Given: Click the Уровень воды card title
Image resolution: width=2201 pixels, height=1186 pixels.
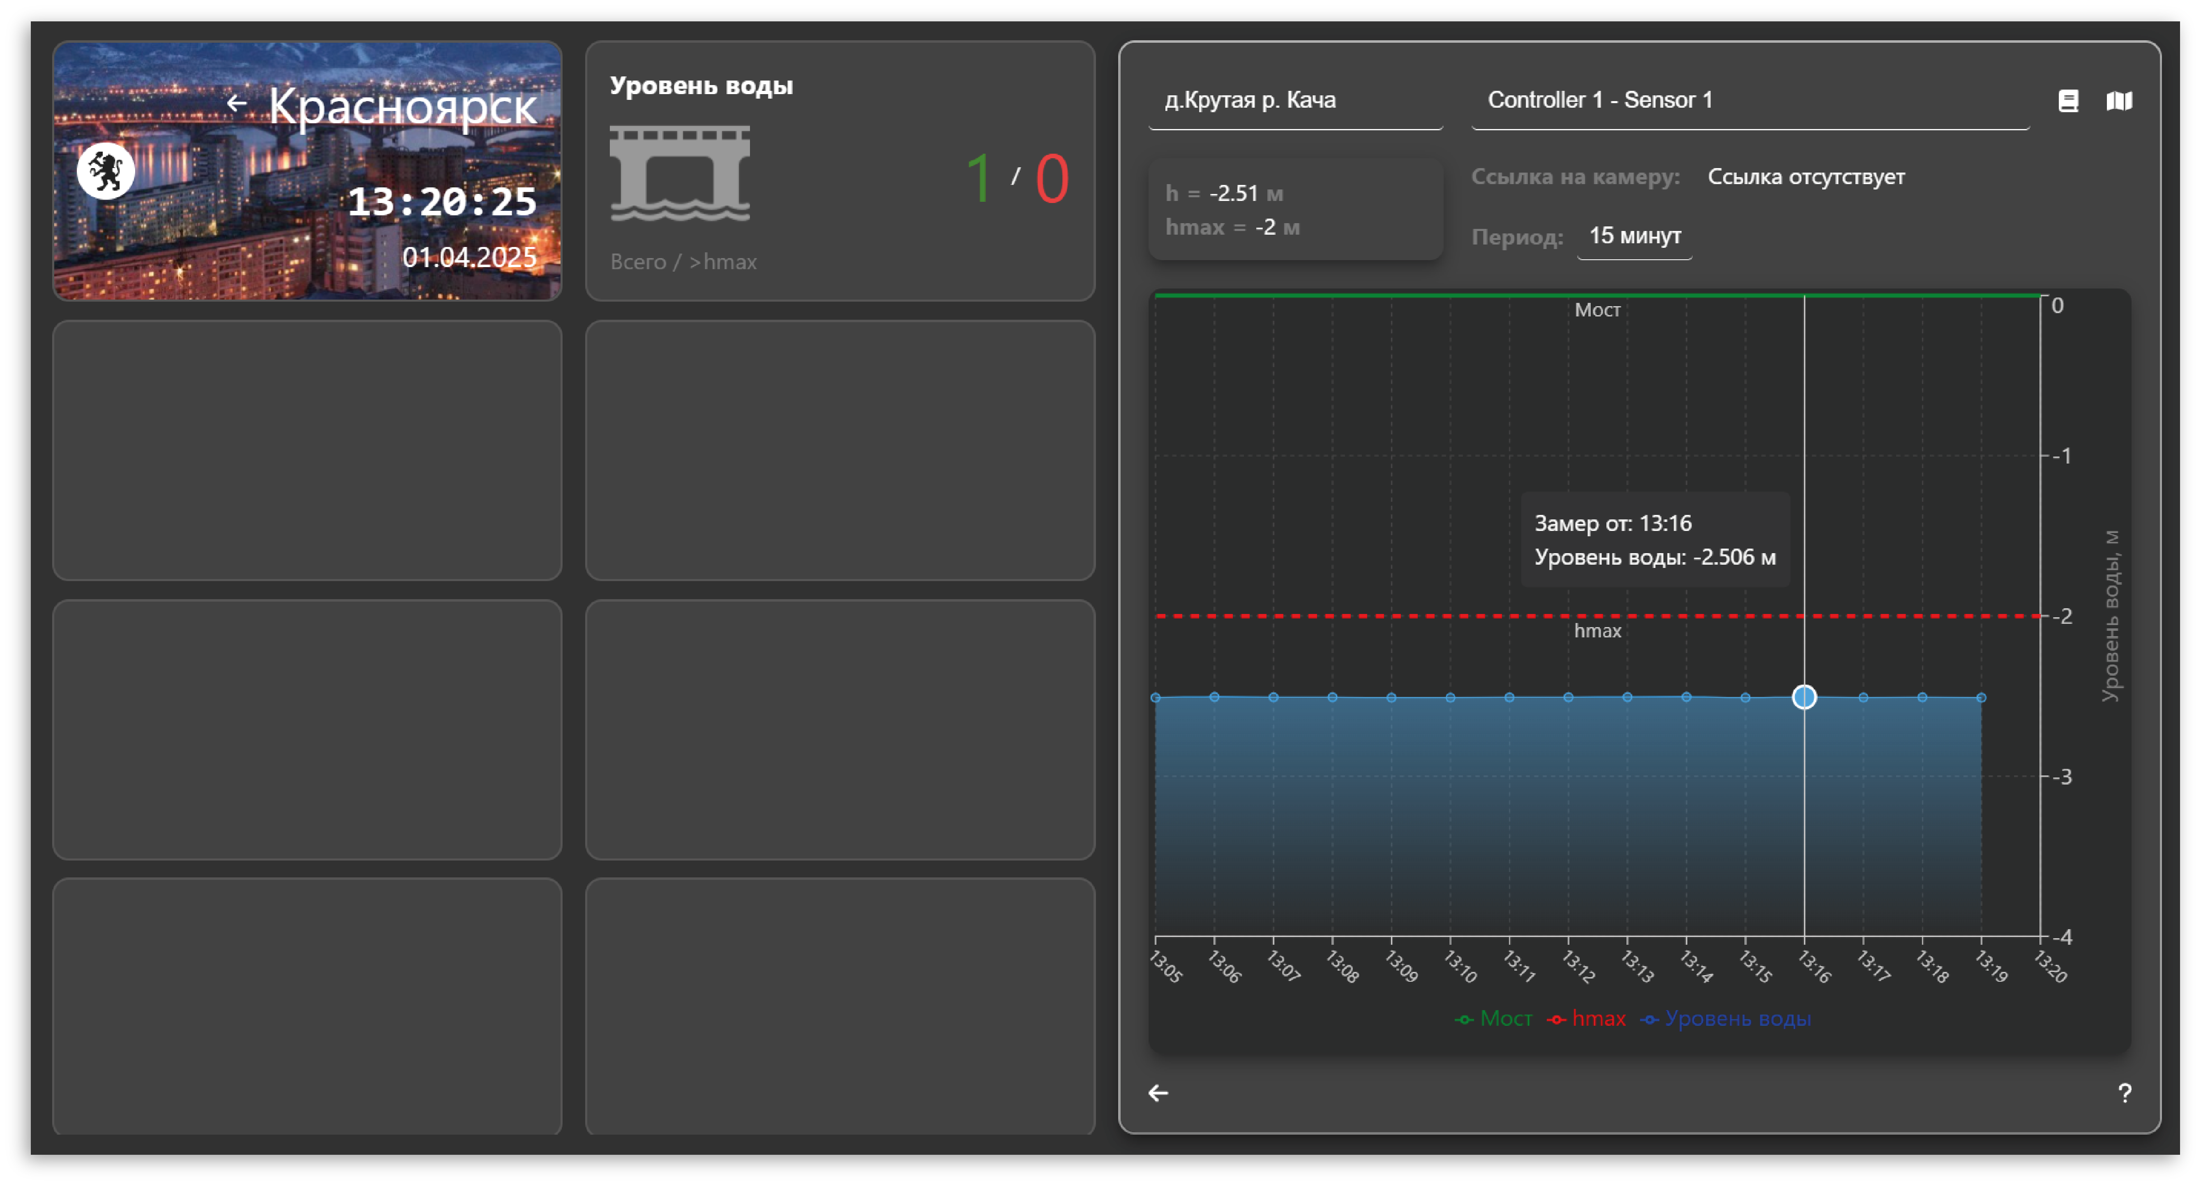Looking at the screenshot, I should pos(701,85).
